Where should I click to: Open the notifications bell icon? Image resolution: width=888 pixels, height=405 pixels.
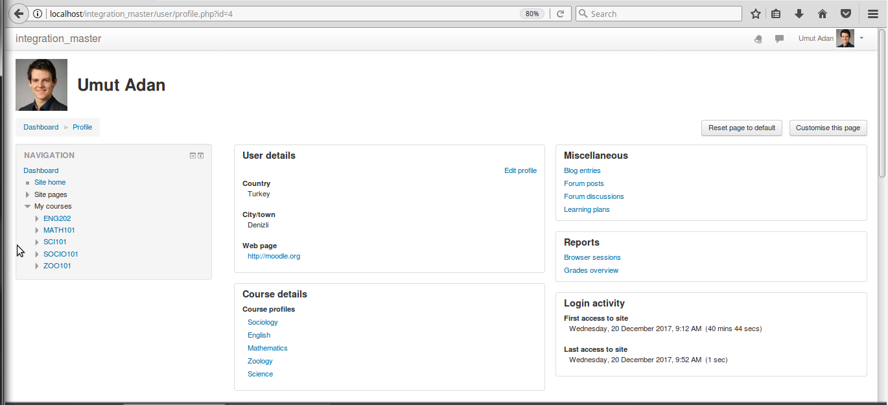pyautogui.click(x=758, y=39)
